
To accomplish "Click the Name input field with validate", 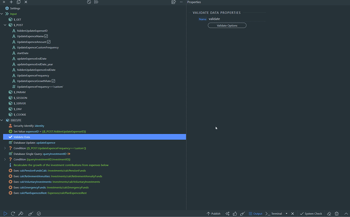I will (237, 19).
